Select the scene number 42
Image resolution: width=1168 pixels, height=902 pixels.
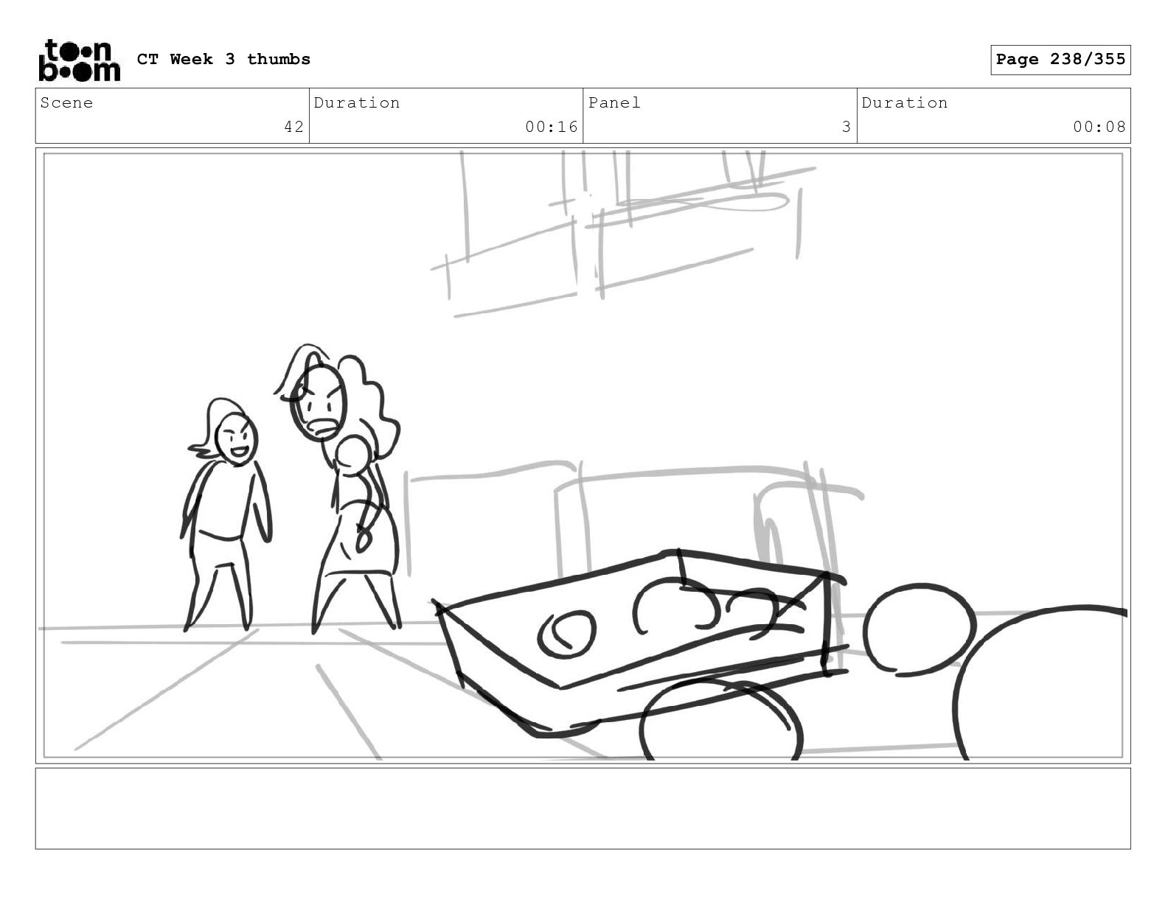(293, 127)
